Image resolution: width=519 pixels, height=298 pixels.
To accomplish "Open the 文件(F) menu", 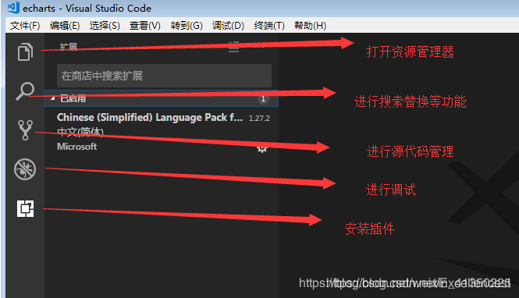I will pyautogui.click(x=25, y=26).
